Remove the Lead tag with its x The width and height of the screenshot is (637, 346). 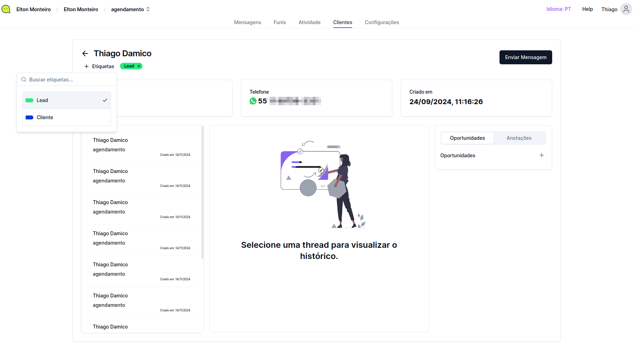[x=139, y=66]
